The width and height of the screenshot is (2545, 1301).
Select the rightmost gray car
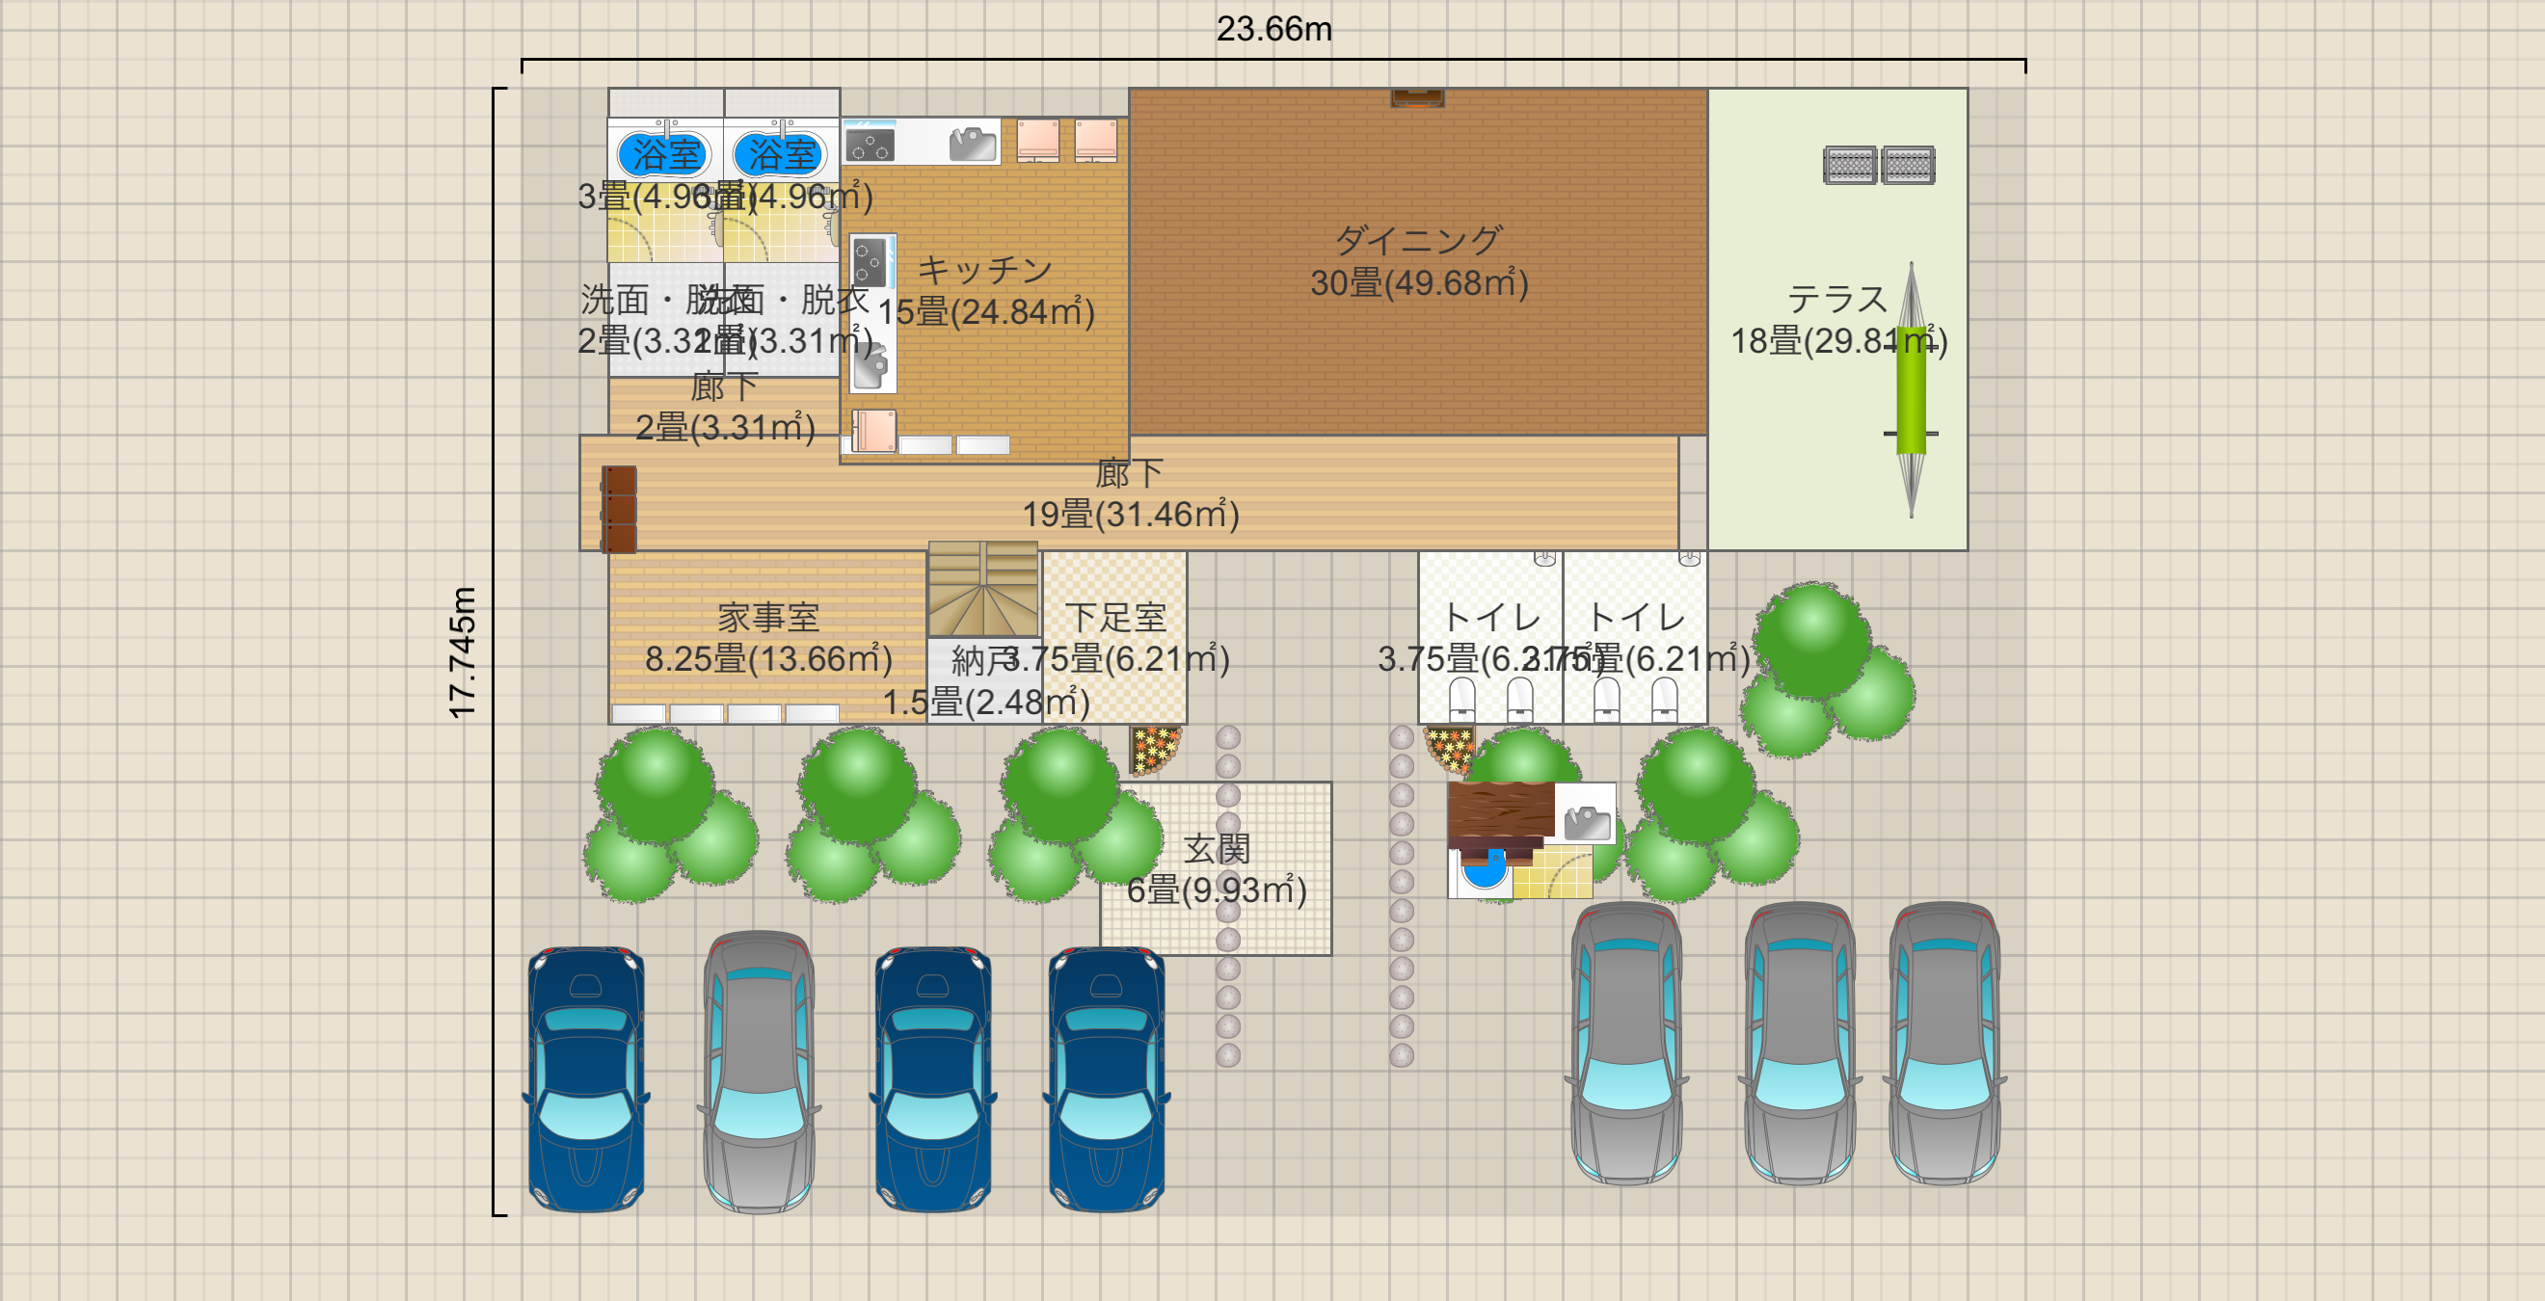tap(1944, 1043)
